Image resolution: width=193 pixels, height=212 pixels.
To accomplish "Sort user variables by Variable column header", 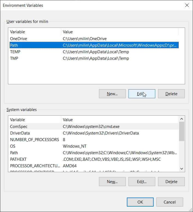I will [x=34, y=32].
